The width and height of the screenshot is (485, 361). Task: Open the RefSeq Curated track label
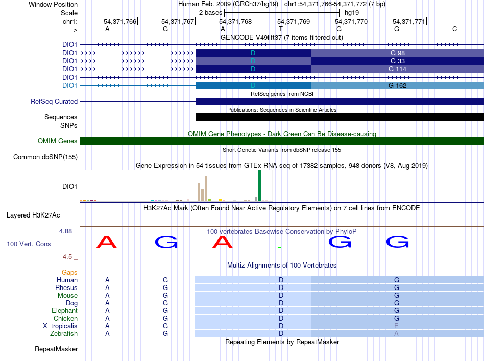[54, 102]
